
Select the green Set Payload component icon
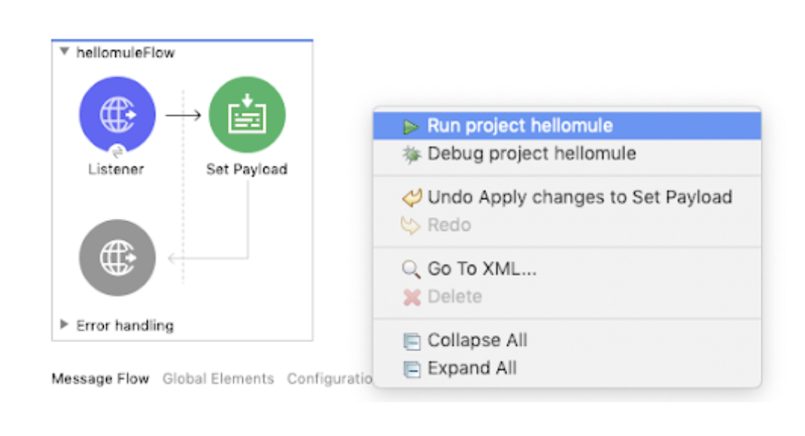247,114
